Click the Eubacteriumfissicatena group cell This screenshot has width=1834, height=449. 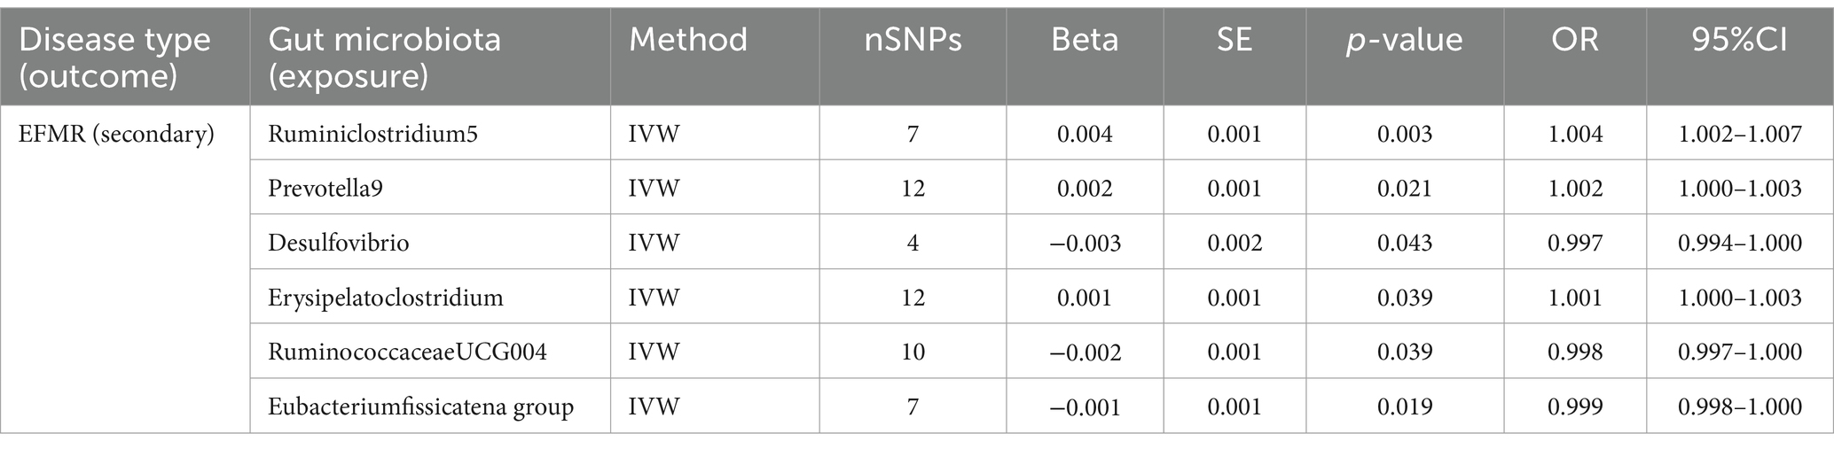[421, 406]
